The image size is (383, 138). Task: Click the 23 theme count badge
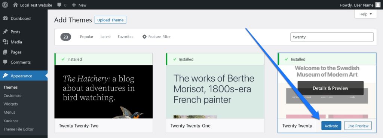click(x=66, y=37)
